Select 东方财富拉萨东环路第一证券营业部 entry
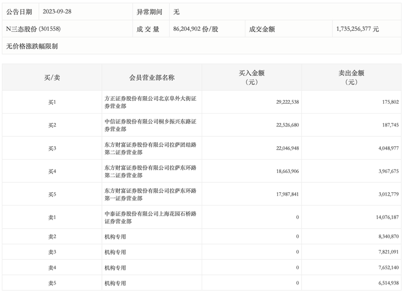The width and height of the screenshot is (407, 296). (x=151, y=194)
